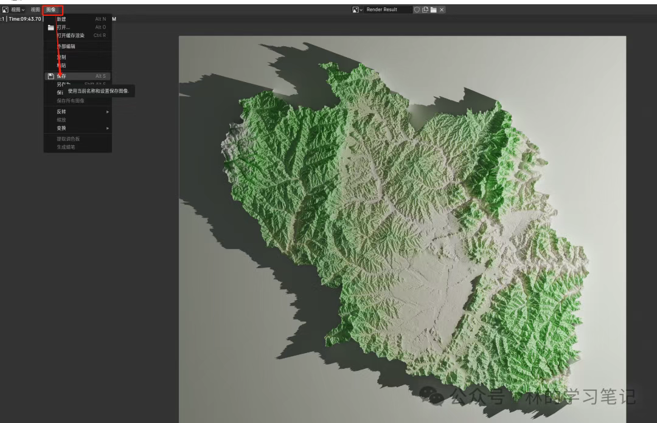Select 外部编辑 in the image menu
This screenshot has width=657, height=423.
pyautogui.click(x=66, y=46)
